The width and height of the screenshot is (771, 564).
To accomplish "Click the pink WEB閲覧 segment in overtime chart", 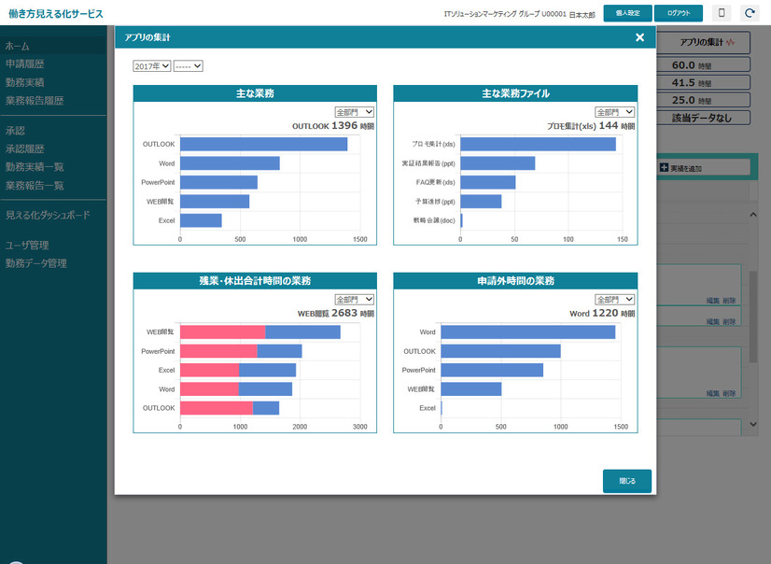I will pyautogui.click(x=223, y=331).
